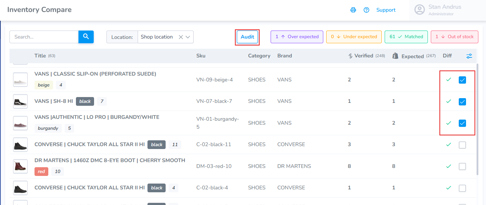Expand the Shop location dropdown arrow
The image size is (486, 205).
188,37
